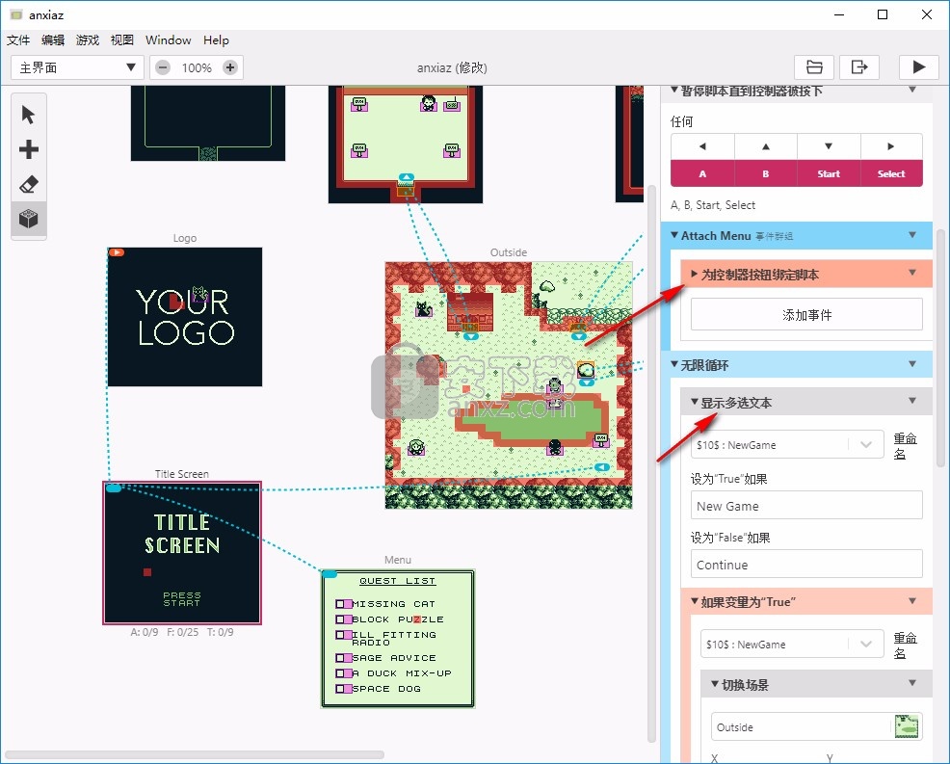Select the cube colliders tool
Screen dimensions: 950x764
click(29, 218)
